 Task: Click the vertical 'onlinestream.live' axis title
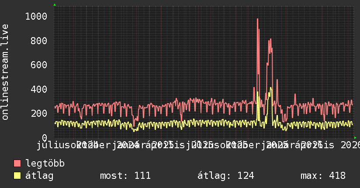click(x=5, y=72)
